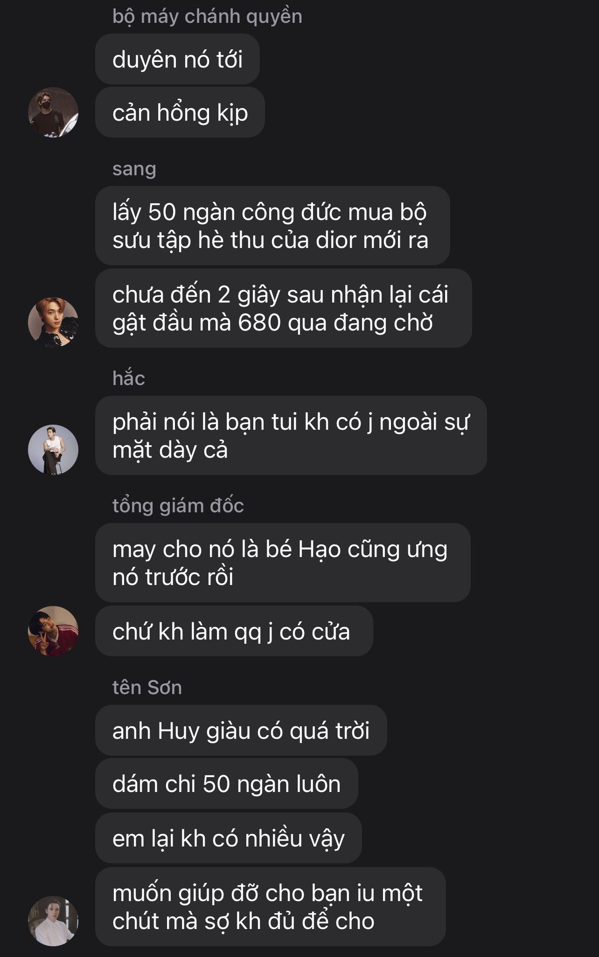Tap sender name 'bộ máy chánh quyền'
This screenshot has width=599, height=957.
207,16
